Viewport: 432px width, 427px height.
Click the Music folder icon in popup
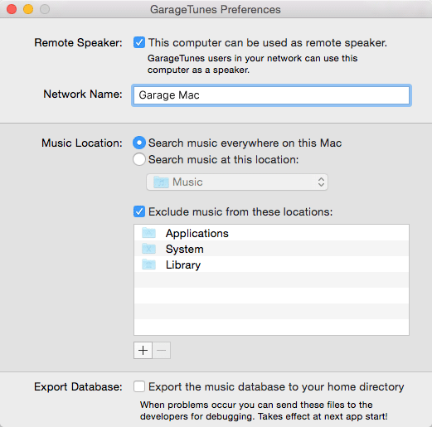[x=161, y=182]
